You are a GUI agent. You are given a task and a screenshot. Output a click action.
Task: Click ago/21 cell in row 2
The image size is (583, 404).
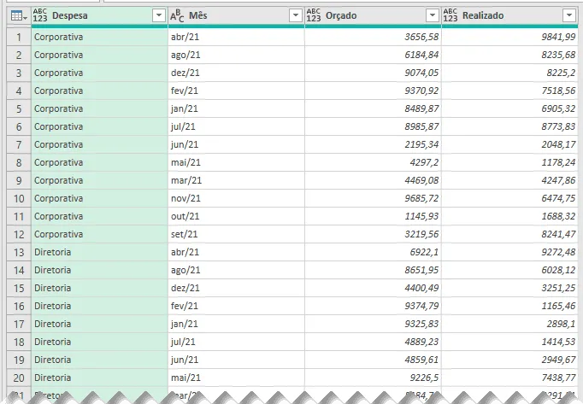pyautogui.click(x=236, y=55)
